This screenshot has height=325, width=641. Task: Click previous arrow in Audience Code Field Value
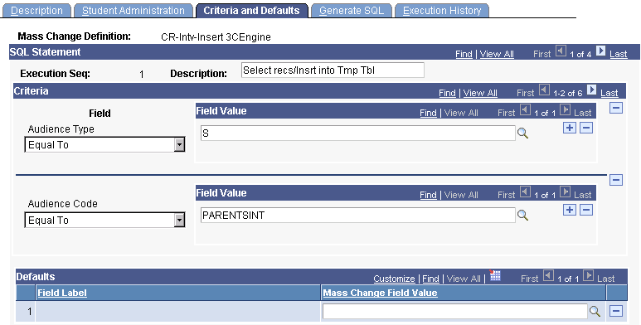tap(525, 192)
